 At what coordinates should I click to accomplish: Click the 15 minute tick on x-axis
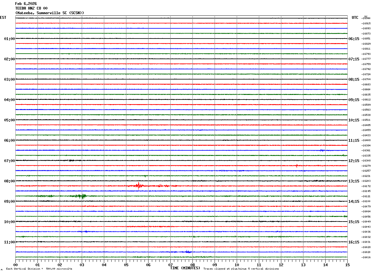point(347,265)
